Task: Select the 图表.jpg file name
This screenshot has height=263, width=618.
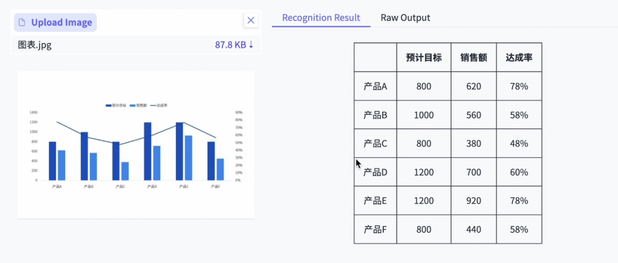Action: click(35, 45)
